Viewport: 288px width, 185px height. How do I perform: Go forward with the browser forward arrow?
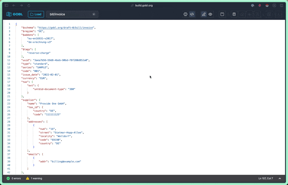coord(21,5)
